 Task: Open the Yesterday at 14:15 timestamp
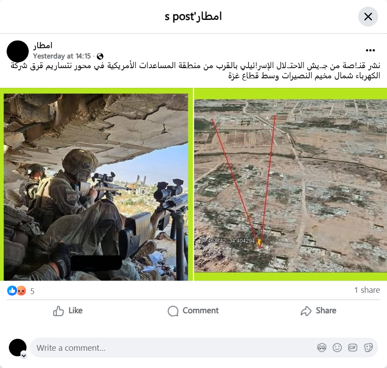62,56
